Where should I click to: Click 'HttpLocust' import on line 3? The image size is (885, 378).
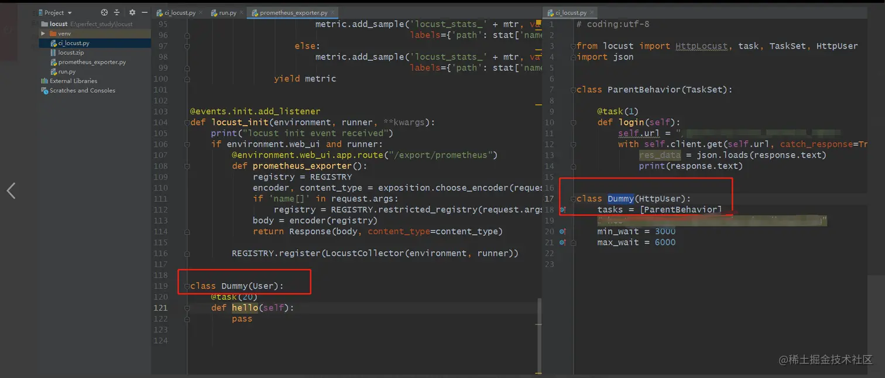(701, 46)
